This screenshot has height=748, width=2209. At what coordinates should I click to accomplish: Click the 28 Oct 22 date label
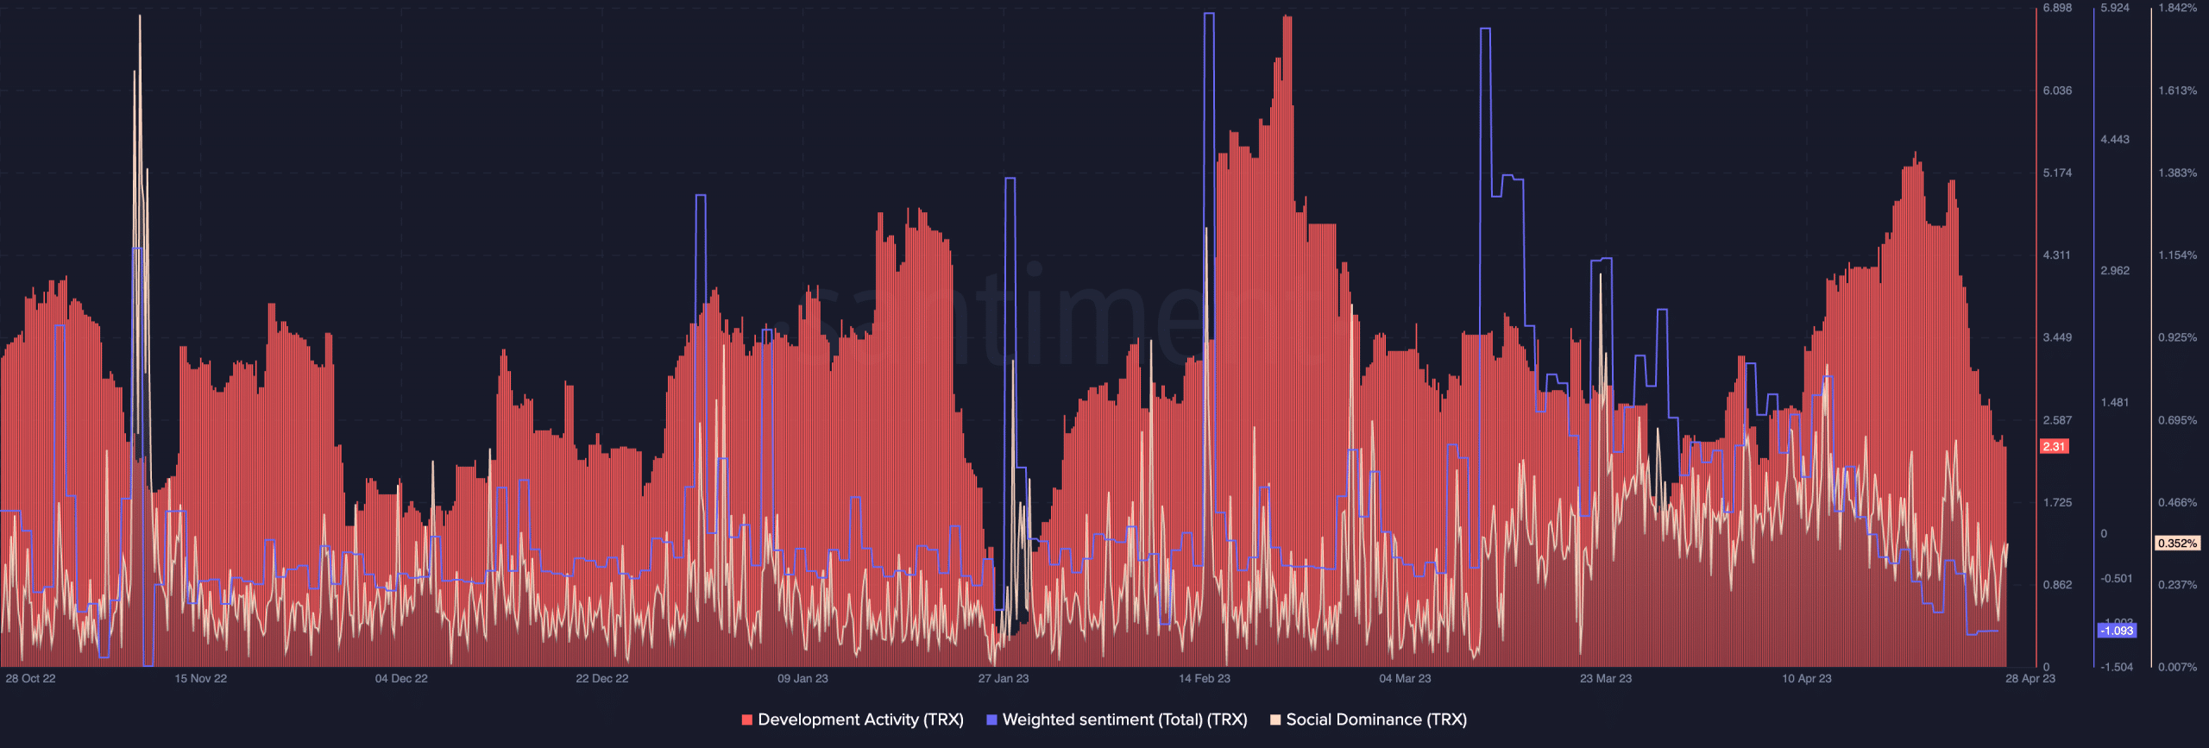pyautogui.click(x=30, y=679)
